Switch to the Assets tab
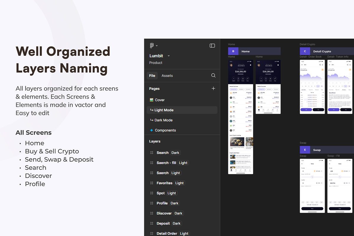This screenshot has width=354, height=236. 167,76
